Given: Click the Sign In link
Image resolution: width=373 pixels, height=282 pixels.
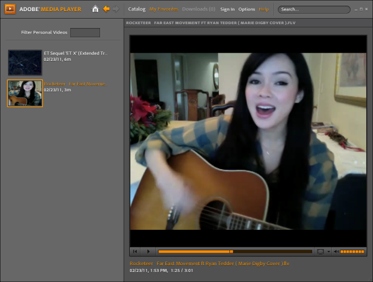Looking at the screenshot, I should point(228,9).
